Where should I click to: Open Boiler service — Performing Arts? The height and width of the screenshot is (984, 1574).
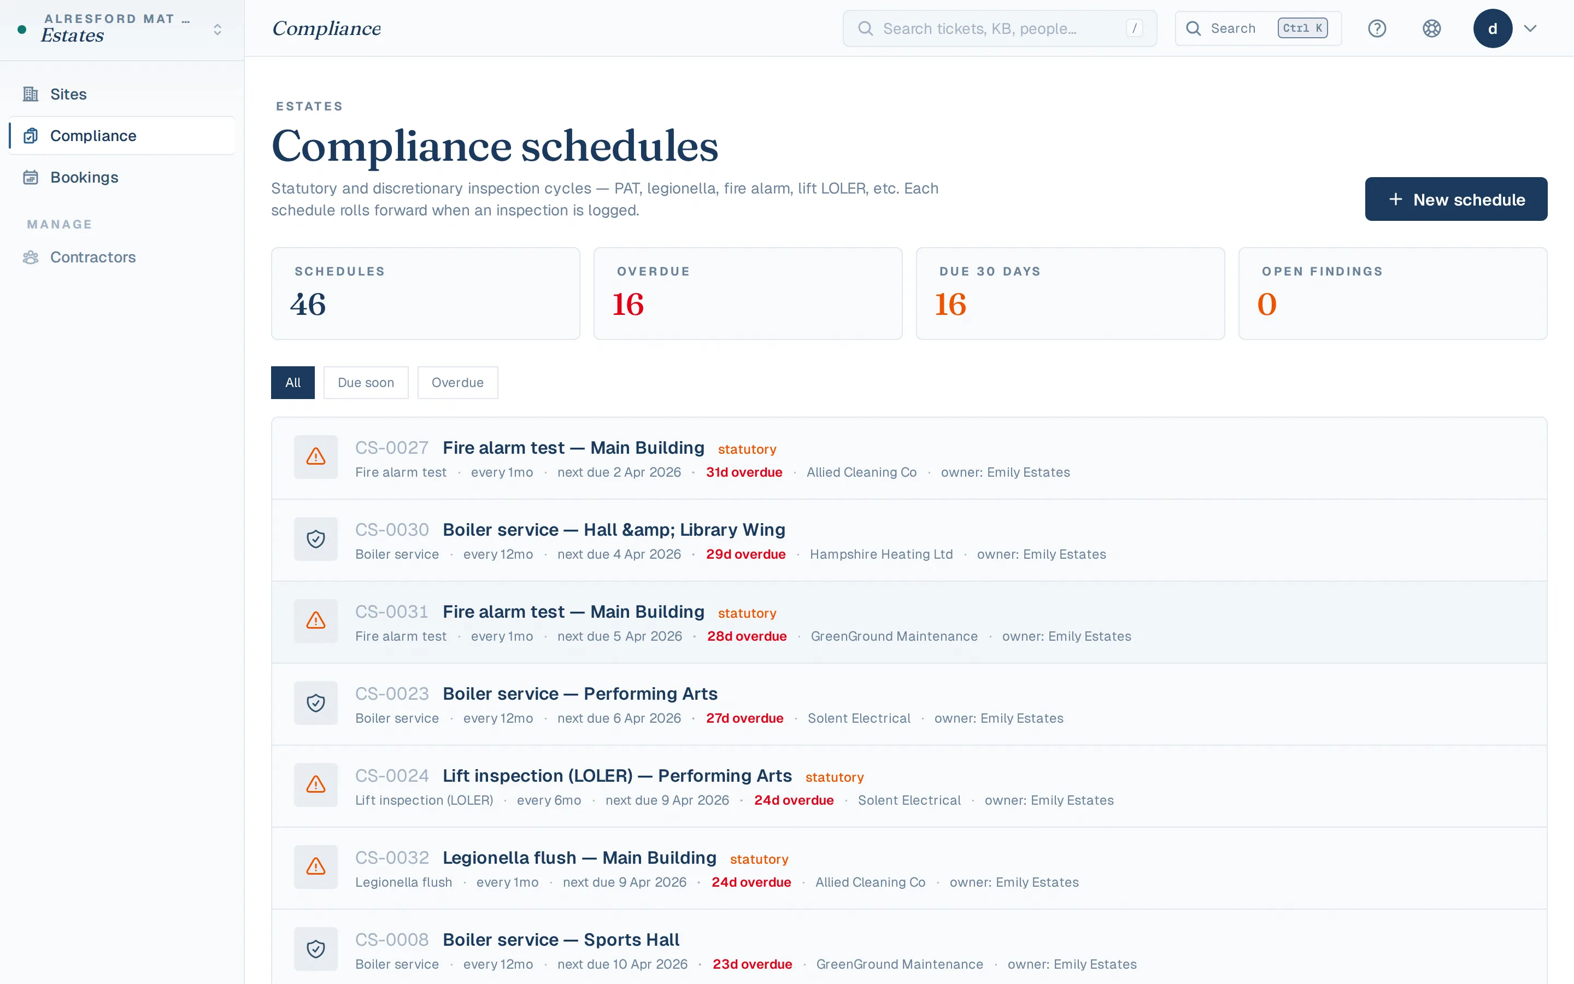[x=909, y=704]
